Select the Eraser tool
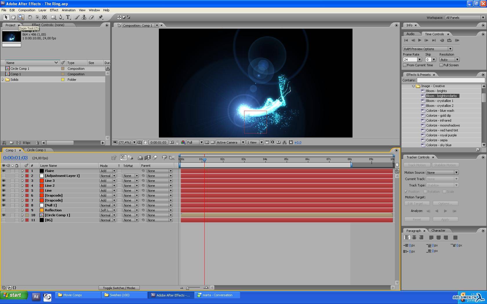The height and width of the screenshot is (304, 487). point(91,17)
